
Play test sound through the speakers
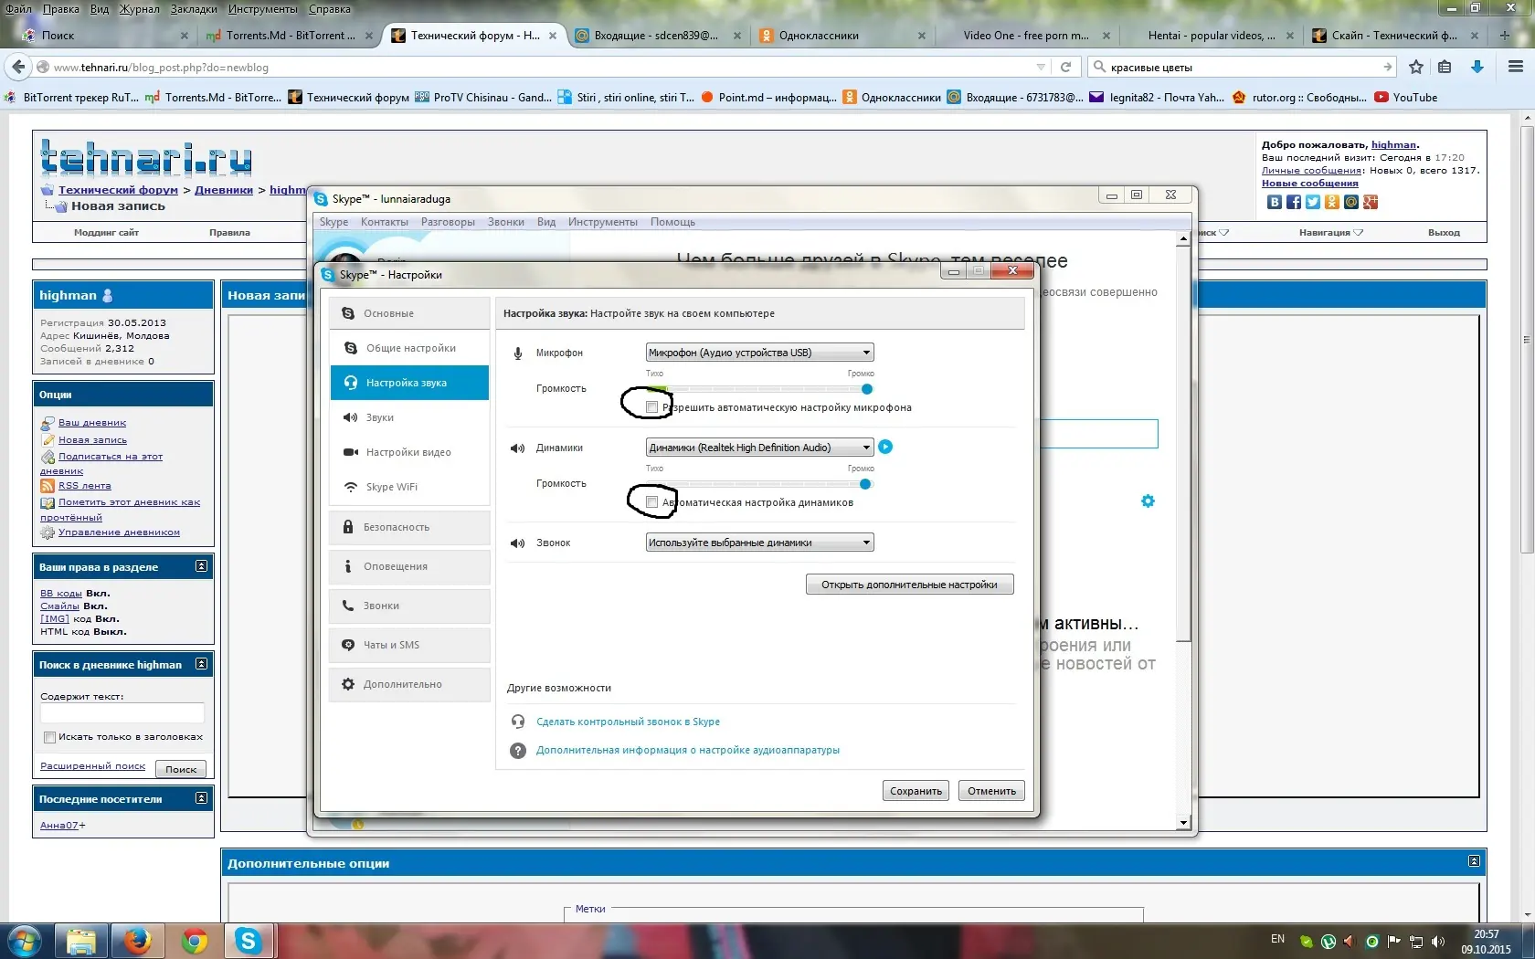click(x=885, y=447)
